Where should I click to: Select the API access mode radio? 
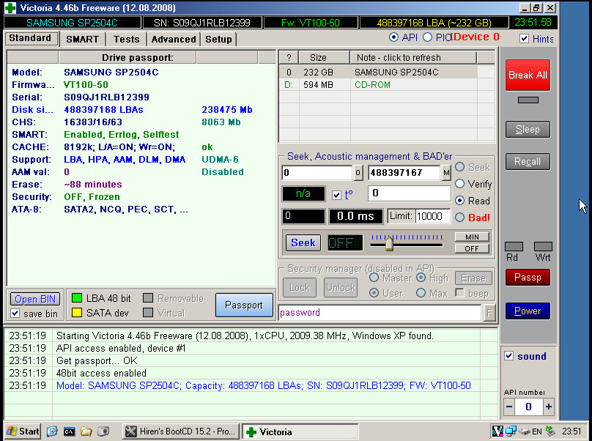(393, 37)
